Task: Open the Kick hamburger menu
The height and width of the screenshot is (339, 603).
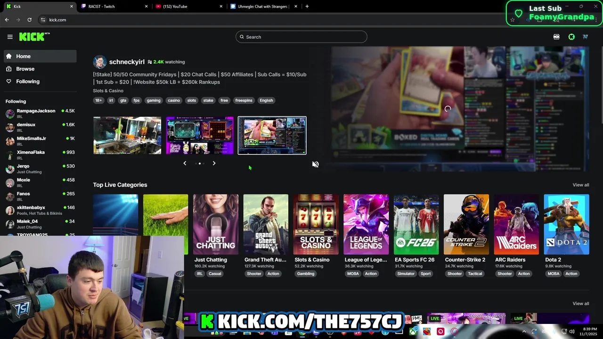Action: tap(10, 37)
